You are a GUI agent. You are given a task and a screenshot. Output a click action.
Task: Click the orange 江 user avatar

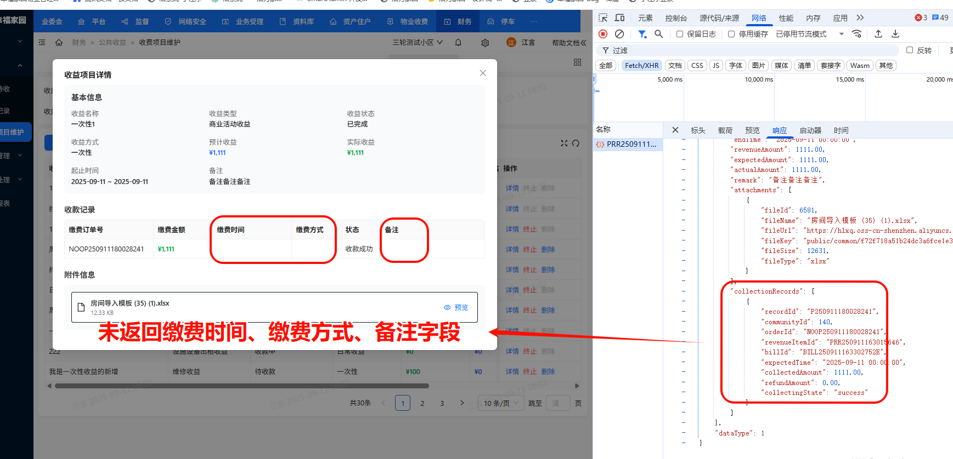pyautogui.click(x=511, y=42)
